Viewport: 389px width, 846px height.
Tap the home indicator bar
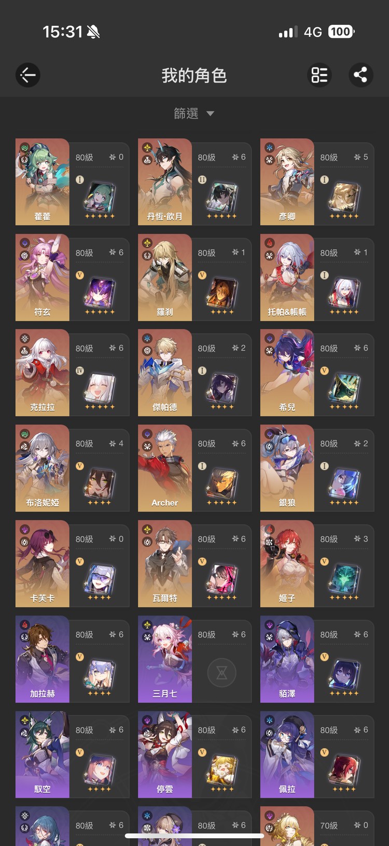[x=195, y=836]
